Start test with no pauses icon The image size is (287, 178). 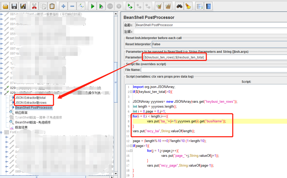[x=101, y=6]
